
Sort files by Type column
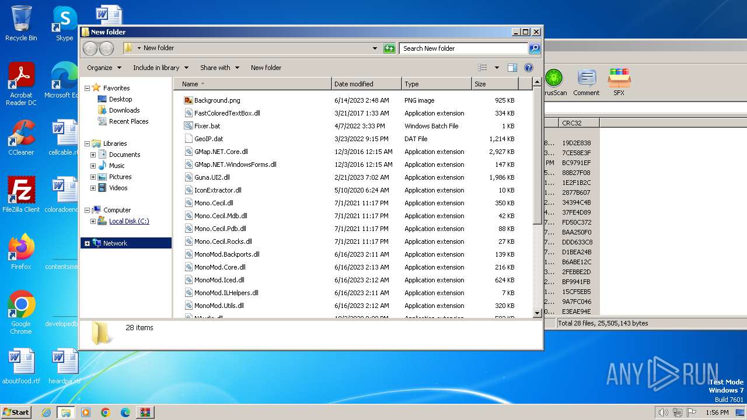pyautogui.click(x=437, y=84)
